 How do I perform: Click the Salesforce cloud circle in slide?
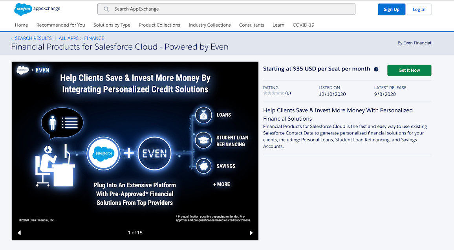pyautogui.click(x=104, y=154)
